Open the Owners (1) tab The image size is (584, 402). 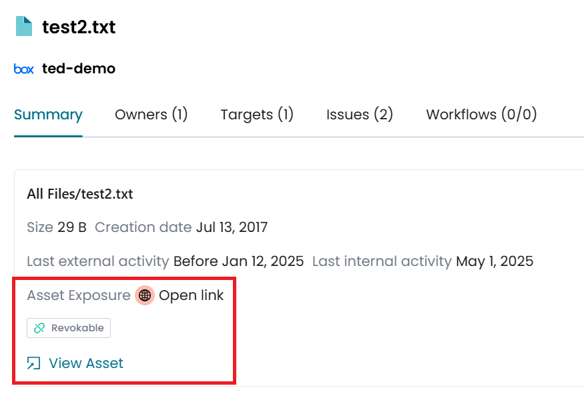click(x=152, y=115)
